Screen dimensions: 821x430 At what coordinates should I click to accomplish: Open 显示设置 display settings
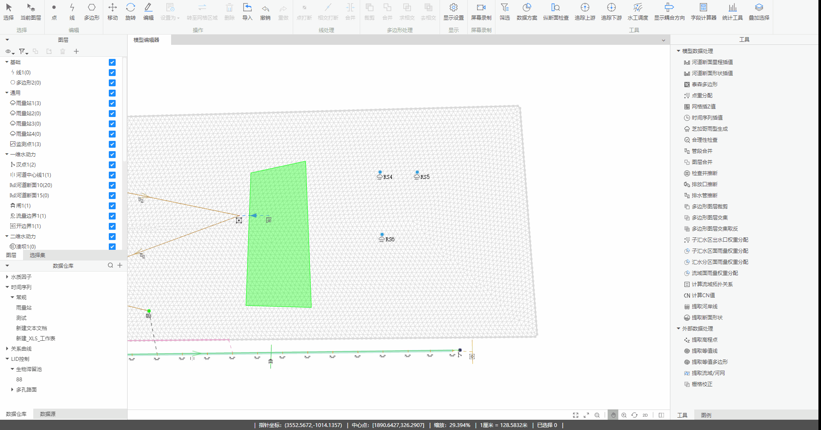tap(454, 12)
